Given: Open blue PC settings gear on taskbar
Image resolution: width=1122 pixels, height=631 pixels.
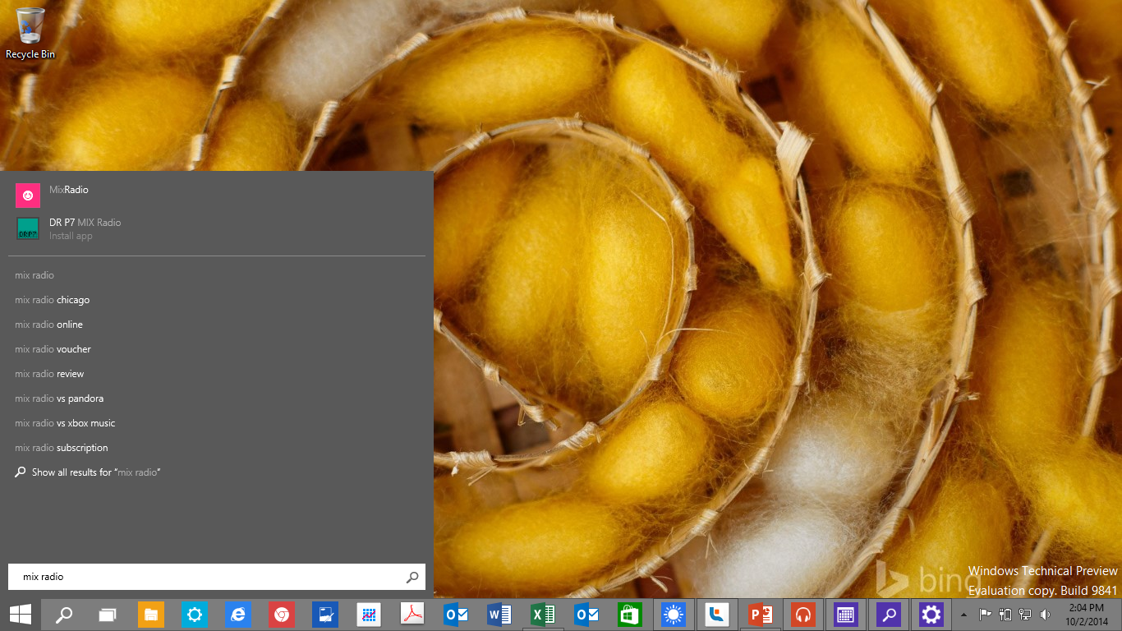Looking at the screenshot, I should click(195, 615).
